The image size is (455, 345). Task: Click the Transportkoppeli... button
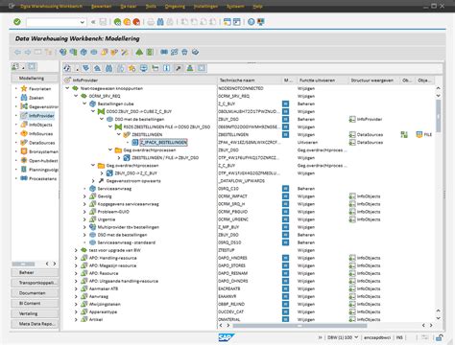35,283
